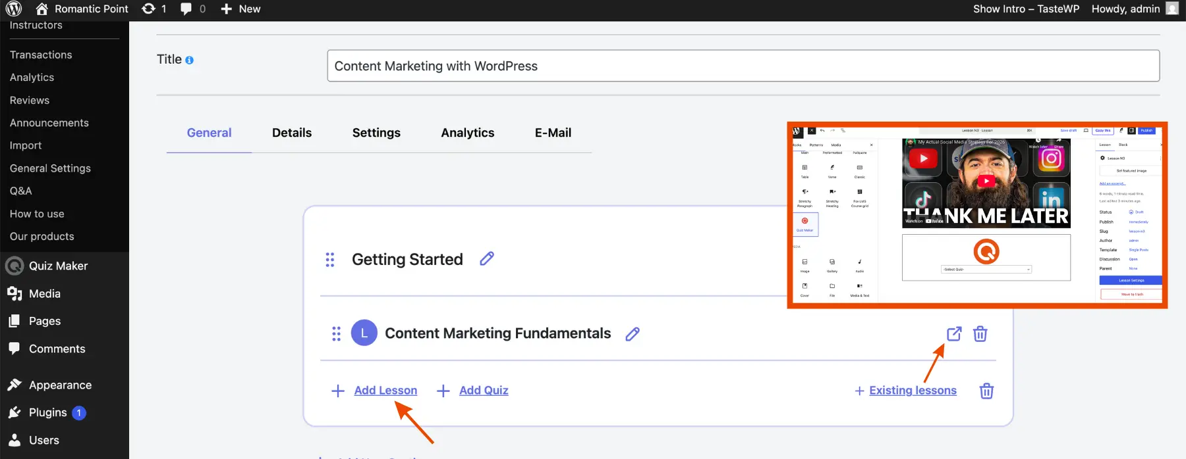This screenshot has height=459, width=1186.
Task: Click the trash icon beside Existing lessons
Action: click(x=986, y=391)
